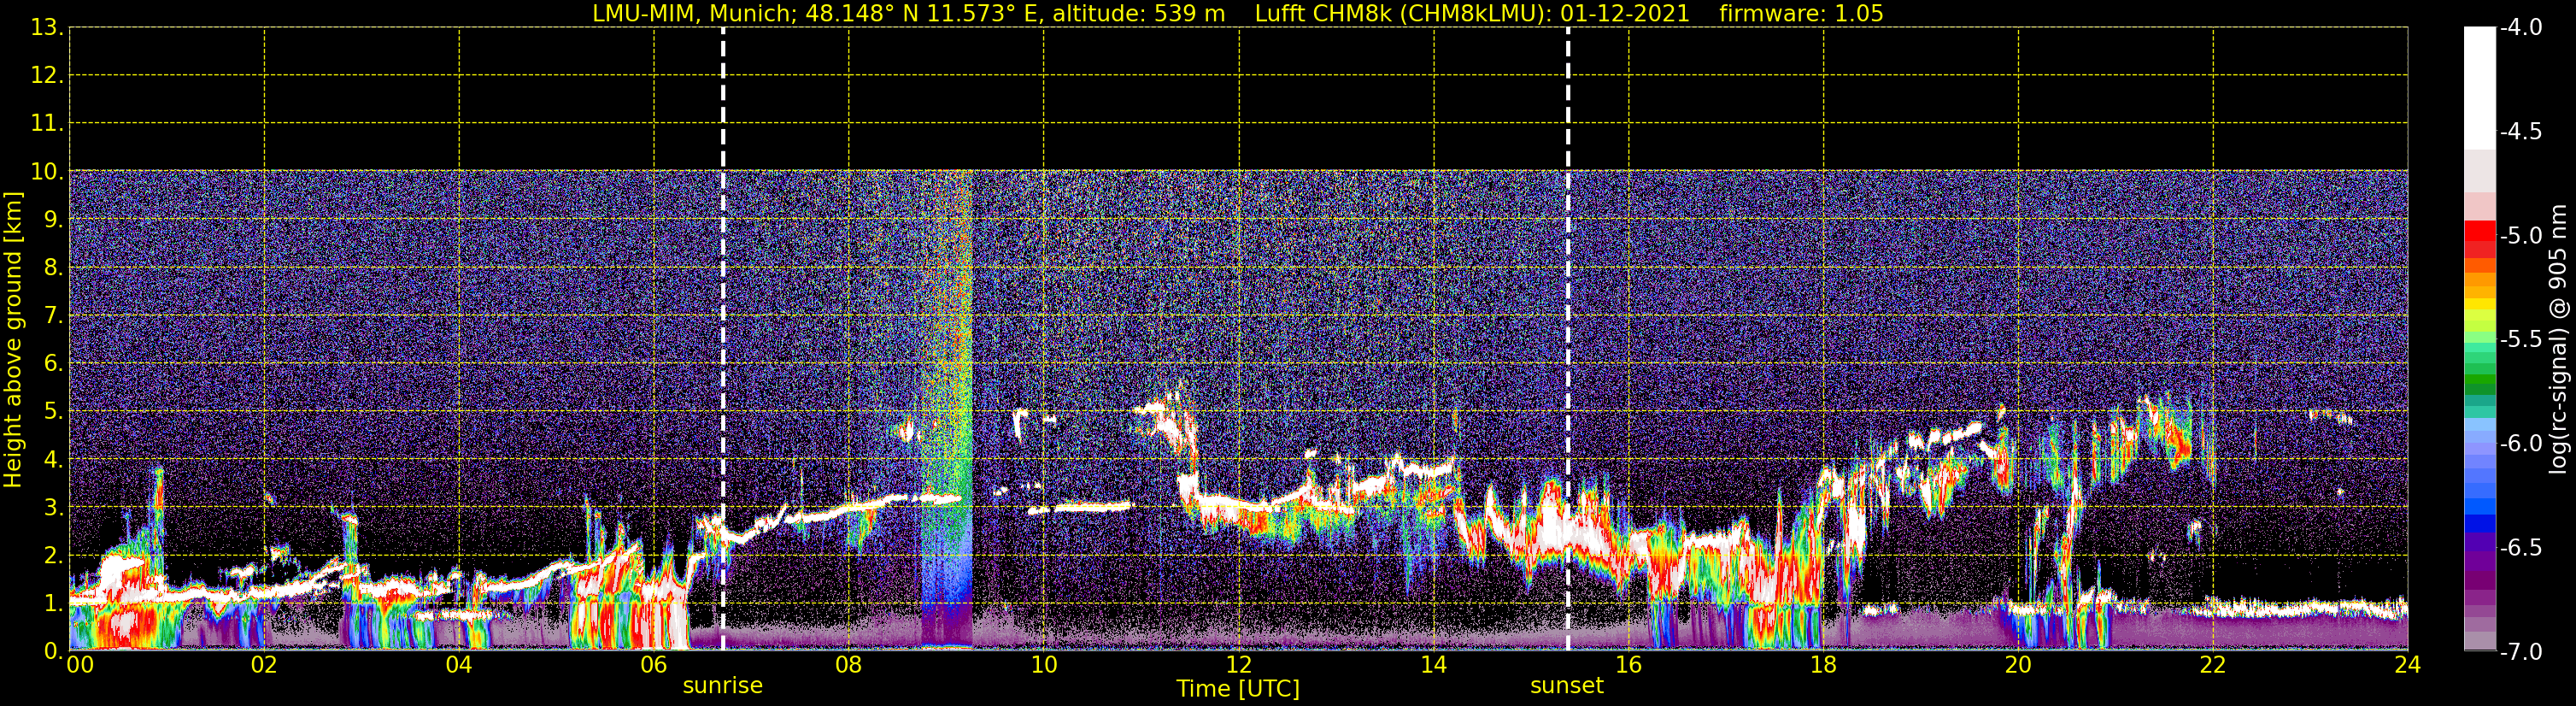Click the white dashed sunset line
The image size is (2576, 706).
pos(1568,339)
